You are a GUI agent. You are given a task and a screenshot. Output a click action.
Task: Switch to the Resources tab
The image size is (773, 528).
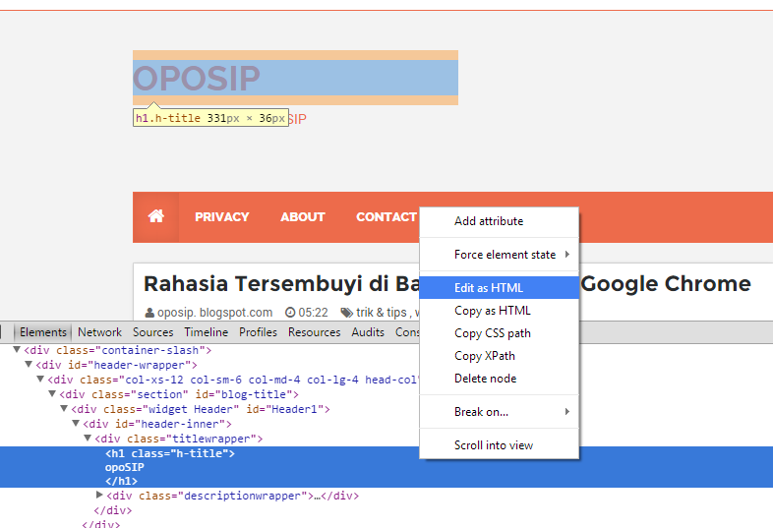314,332
